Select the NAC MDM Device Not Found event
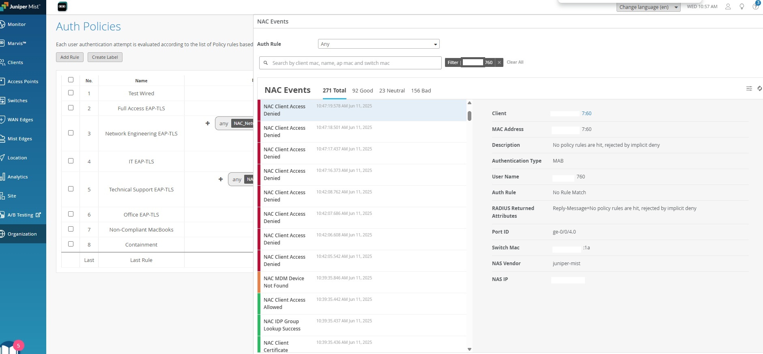 pyautogui.click(x=362, y=282)
